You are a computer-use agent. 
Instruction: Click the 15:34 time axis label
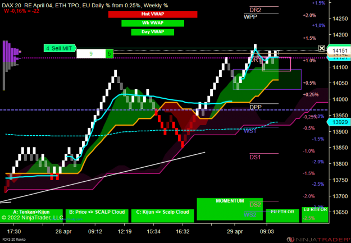pos(153,231)
